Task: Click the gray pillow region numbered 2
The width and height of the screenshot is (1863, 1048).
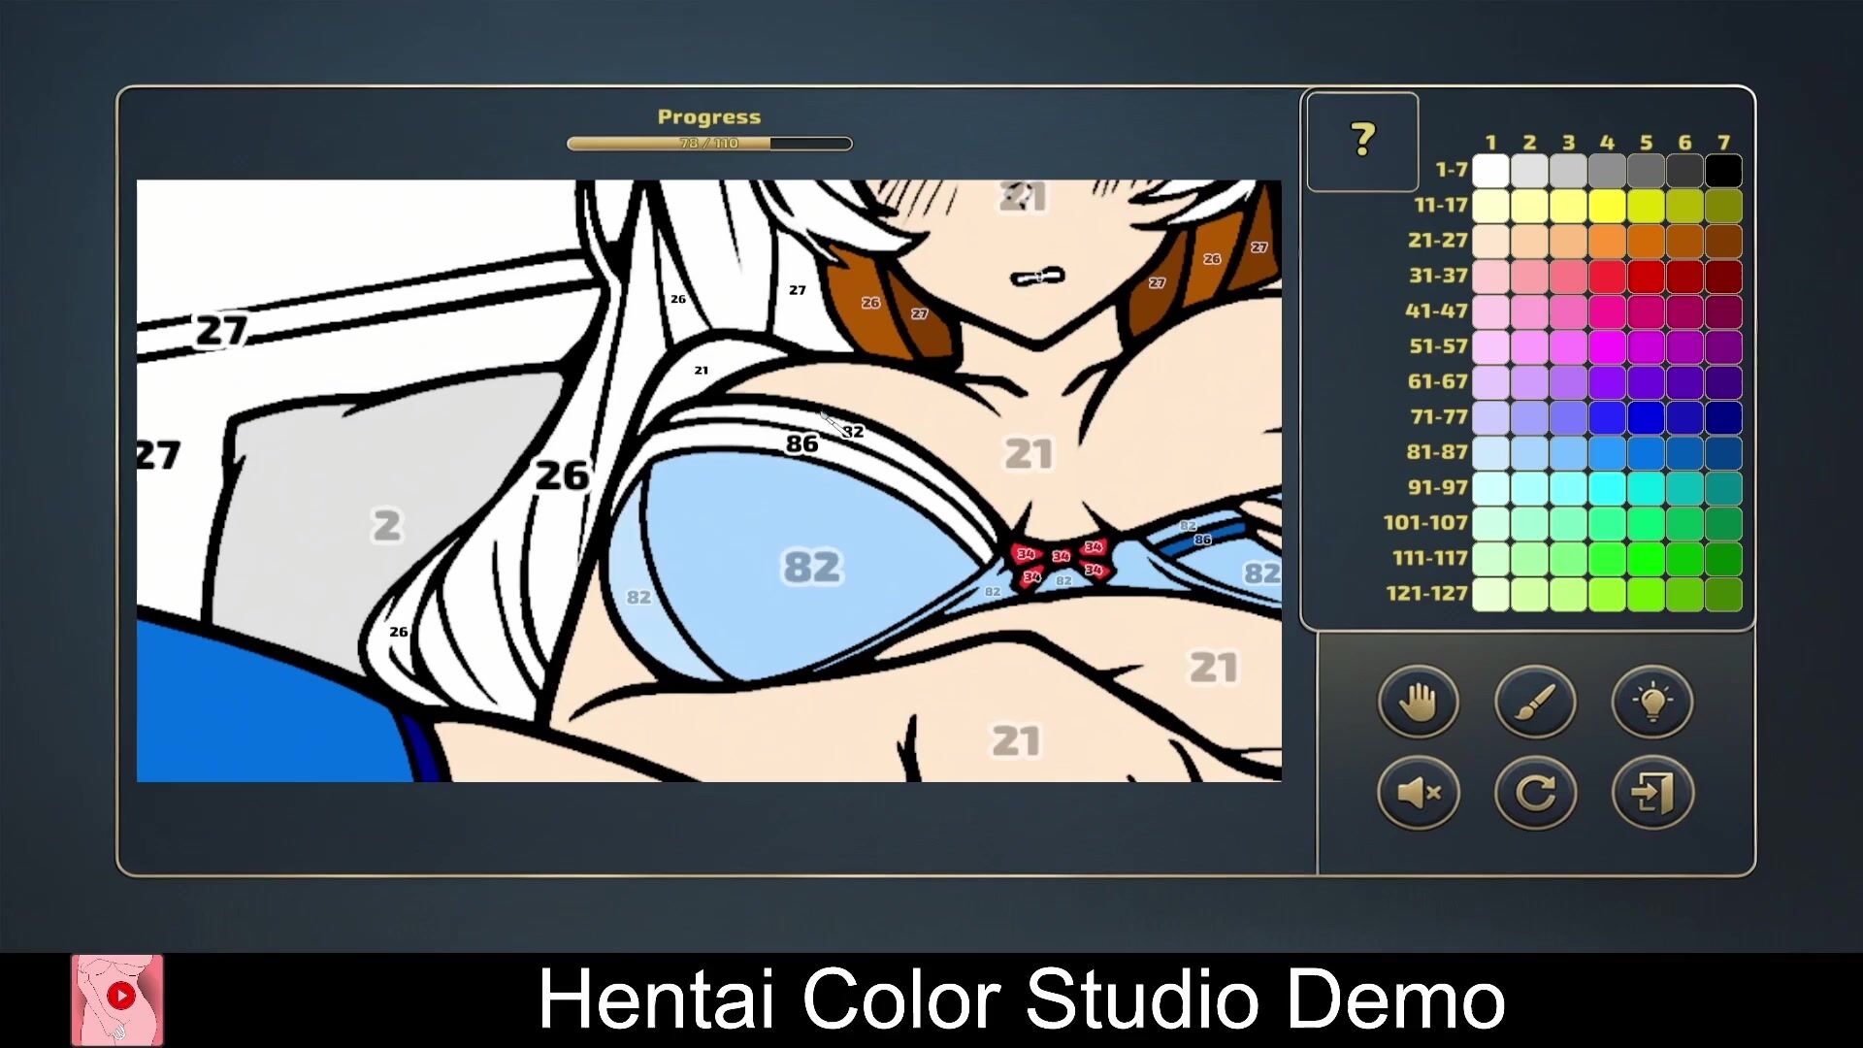Action: coord(386,526)
